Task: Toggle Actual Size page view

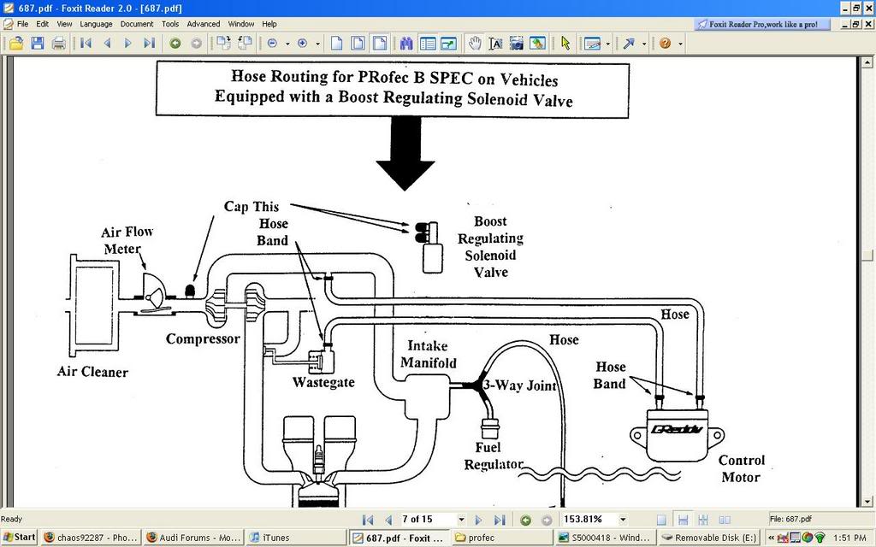Action: click(x=337, y=43)
